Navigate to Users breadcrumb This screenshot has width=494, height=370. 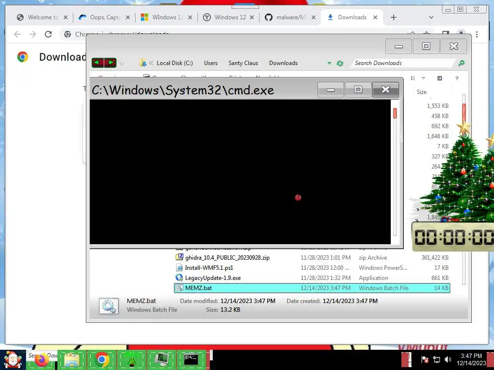click(211, 63)
